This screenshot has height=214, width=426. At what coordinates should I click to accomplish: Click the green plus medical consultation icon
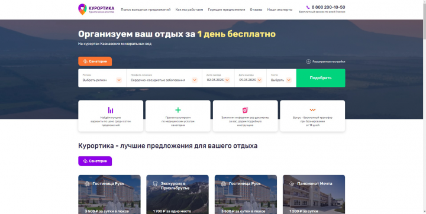coord(178,110)
